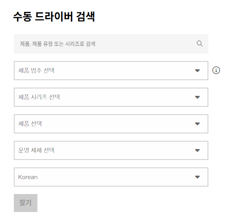
Task: Open the 제품 범주 선택 dropdown
Action: 111,70
